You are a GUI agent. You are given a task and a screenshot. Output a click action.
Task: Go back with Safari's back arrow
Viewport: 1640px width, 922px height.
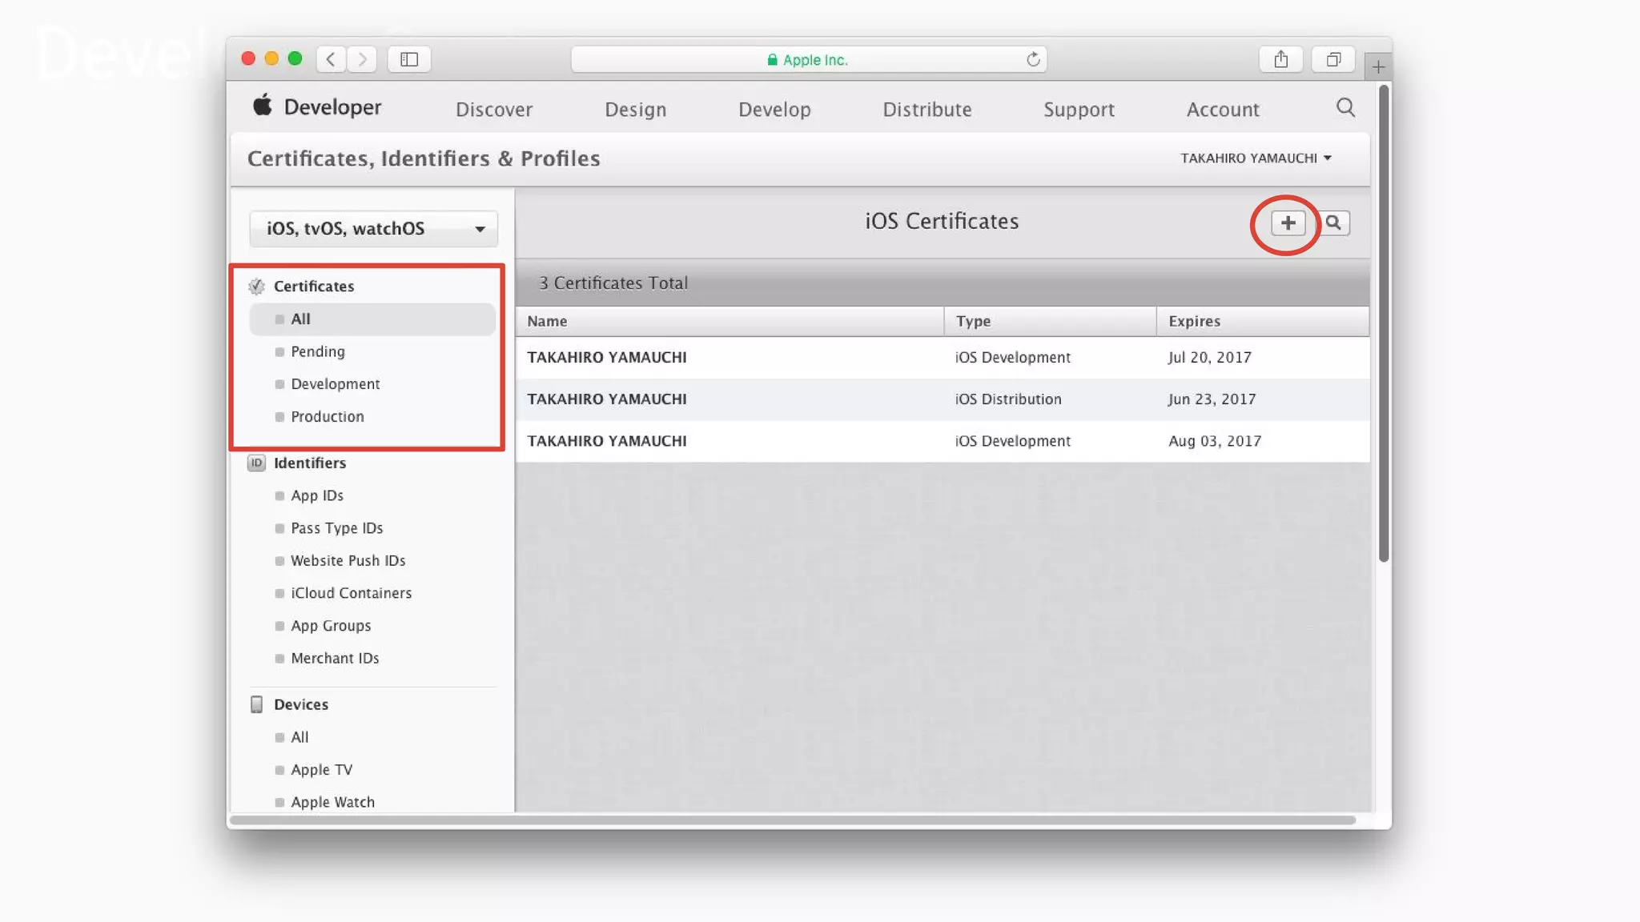click(x=331, y=59)
